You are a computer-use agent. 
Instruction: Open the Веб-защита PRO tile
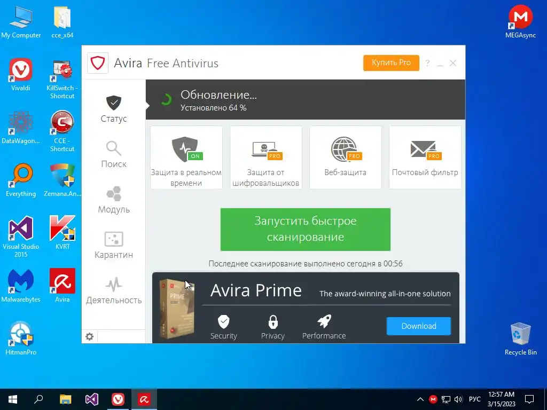(x=346, y=157)
